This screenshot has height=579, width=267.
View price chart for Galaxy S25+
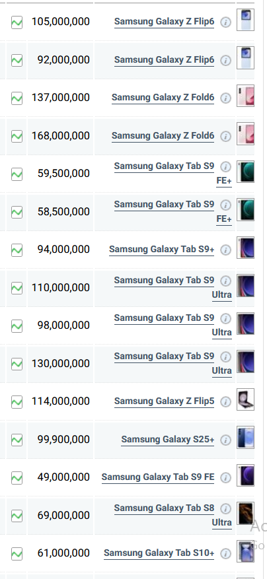point(17,440)
